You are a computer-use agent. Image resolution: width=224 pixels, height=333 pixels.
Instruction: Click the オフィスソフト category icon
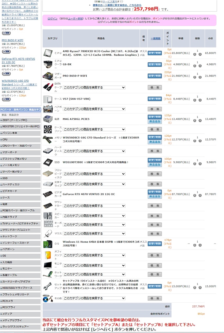[48, 255]
